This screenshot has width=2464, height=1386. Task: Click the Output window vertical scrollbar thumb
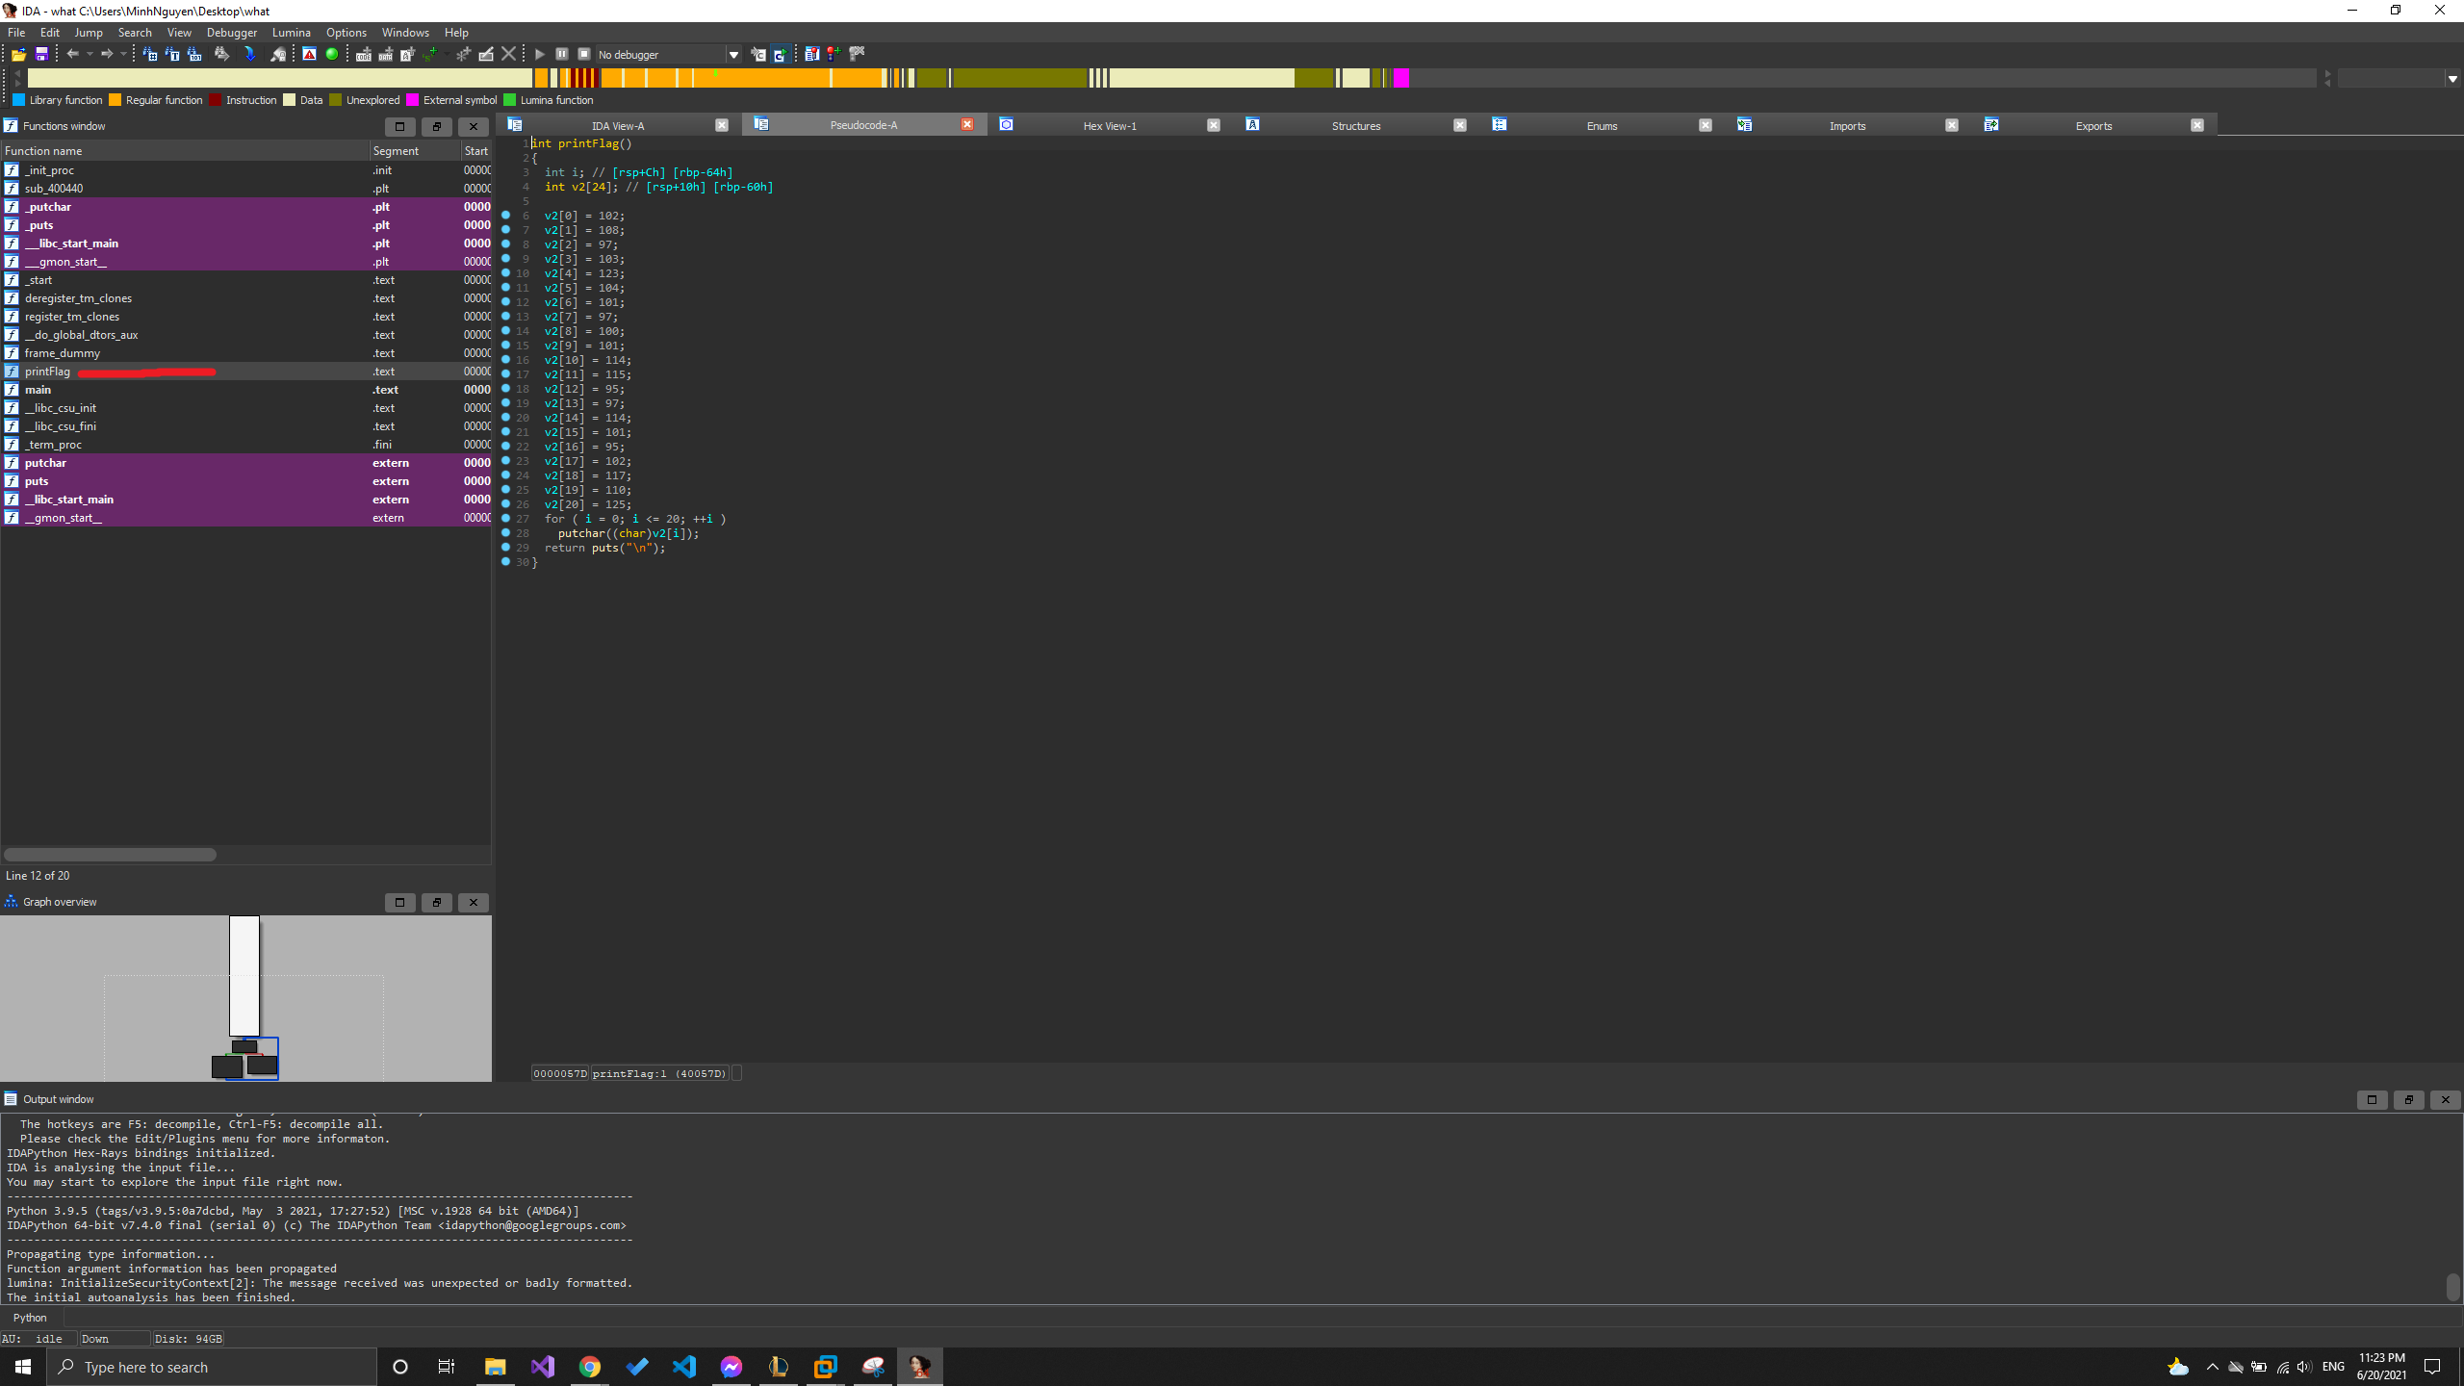(x=2452, y=1286)
